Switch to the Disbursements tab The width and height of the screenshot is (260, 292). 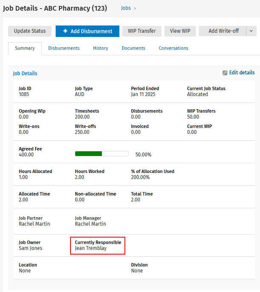coord(64,48)
